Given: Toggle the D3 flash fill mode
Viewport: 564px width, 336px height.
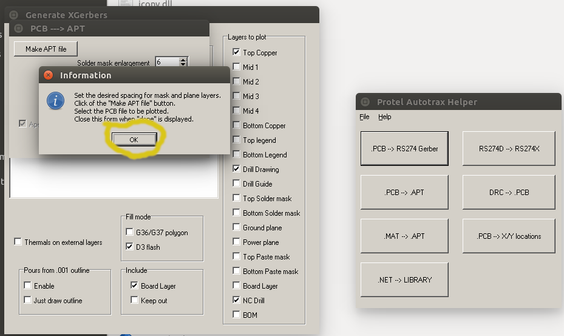Looking at the screenshot, I should tap(129, 246).
